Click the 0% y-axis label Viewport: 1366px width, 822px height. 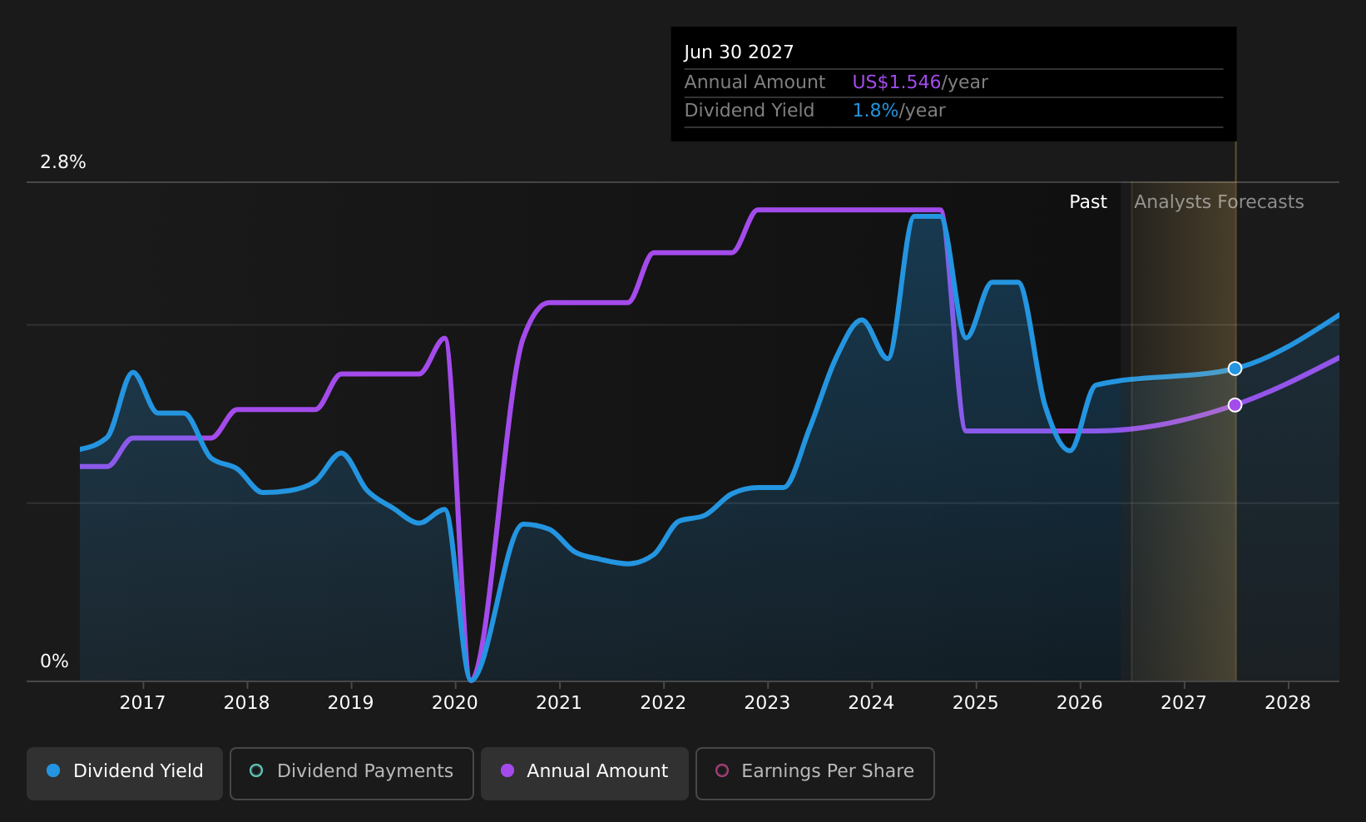click(54, 661)
